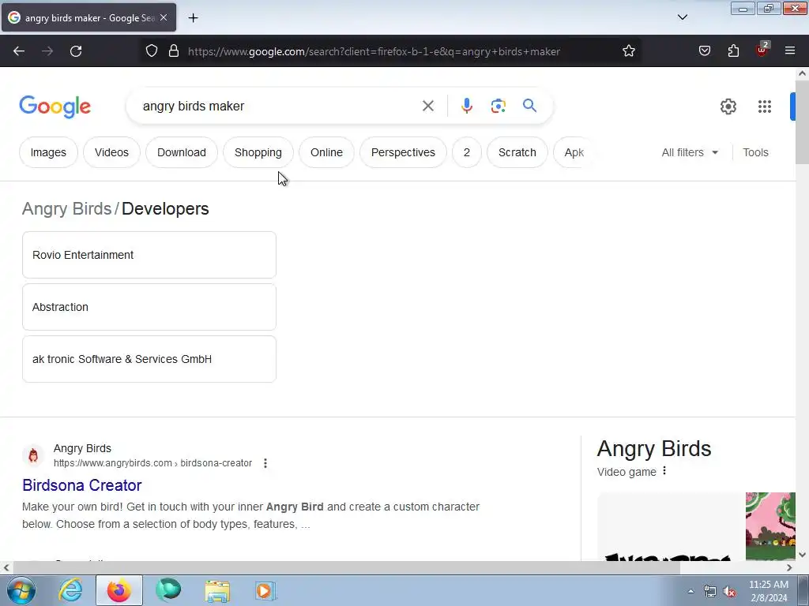Open the Pocket save icon
Image resolution: width=809 pixels, height=606 pixels.
[704, 51]
